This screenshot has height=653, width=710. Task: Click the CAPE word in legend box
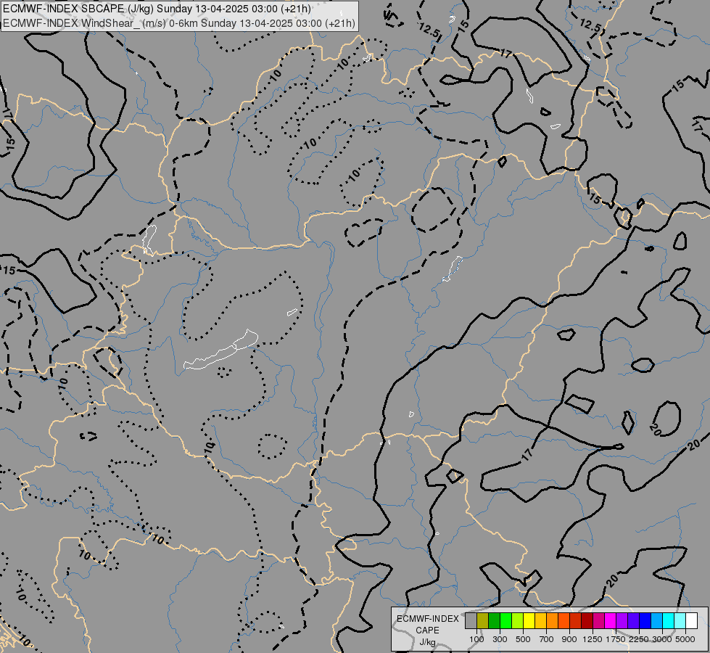pyautogui.click(x=427, y=631)
